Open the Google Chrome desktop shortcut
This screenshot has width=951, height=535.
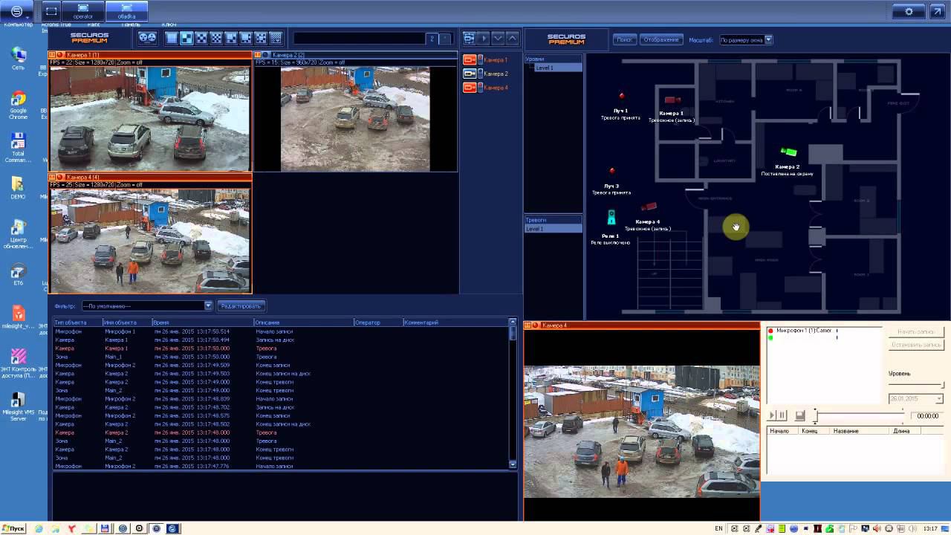coord(18,104)
